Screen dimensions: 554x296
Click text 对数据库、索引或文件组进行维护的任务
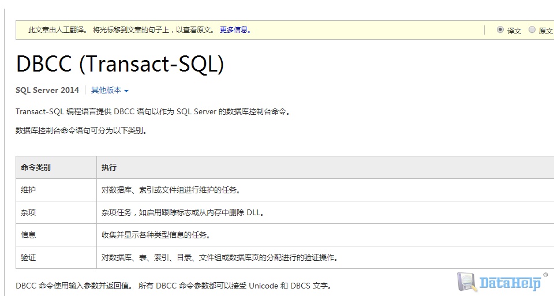pyautogui.click(x=171, y=190)
